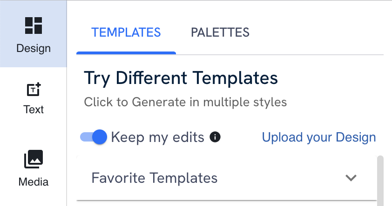Toggle the Keep my edits switch
392x206 pixels.
(93, 137)
